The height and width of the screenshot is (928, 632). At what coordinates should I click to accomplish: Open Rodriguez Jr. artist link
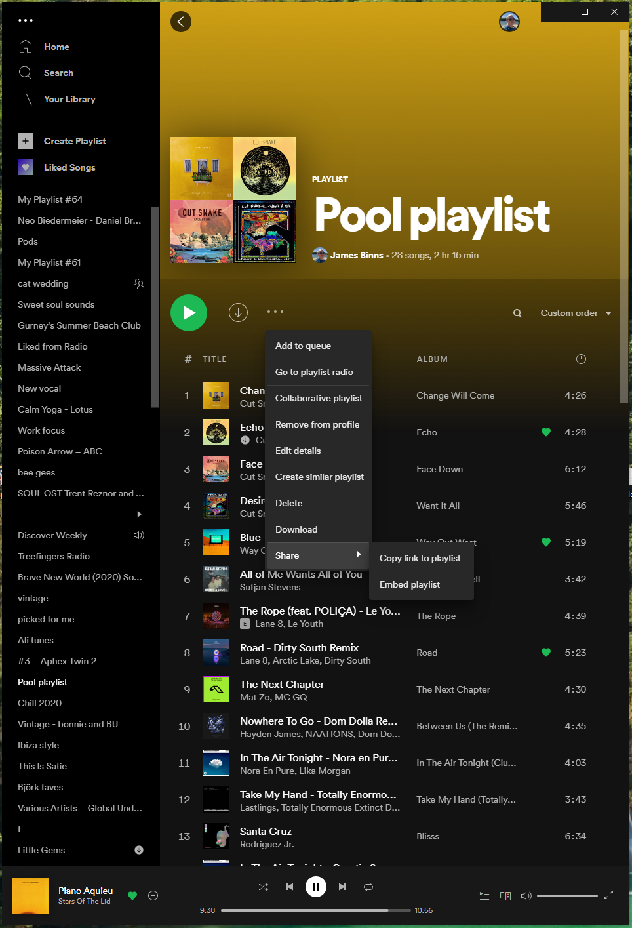(x=267, y=844)
